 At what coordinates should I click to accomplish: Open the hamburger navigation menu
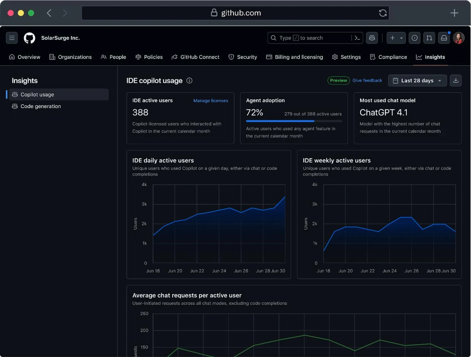click(12, 38)
